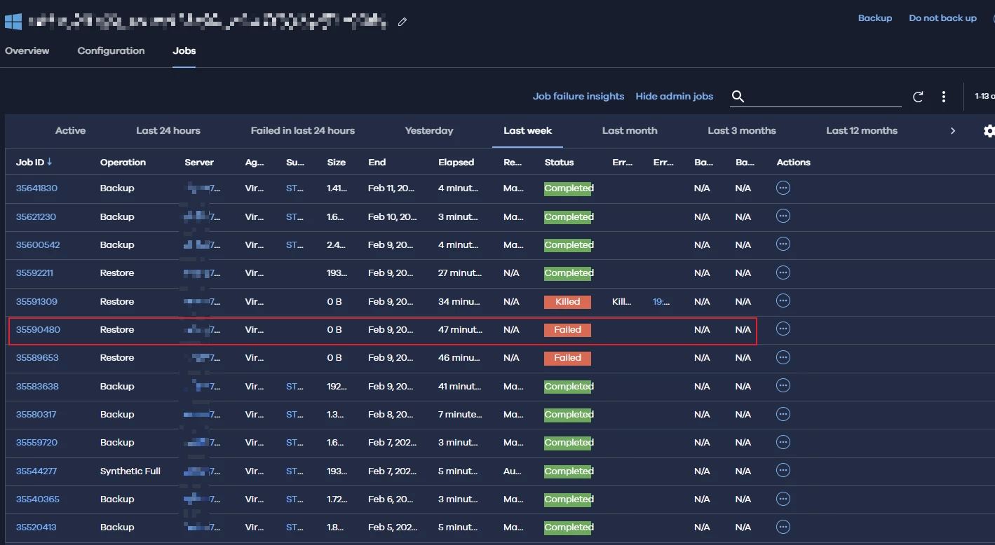Switch to the Configuration tab

click(111, 50)
